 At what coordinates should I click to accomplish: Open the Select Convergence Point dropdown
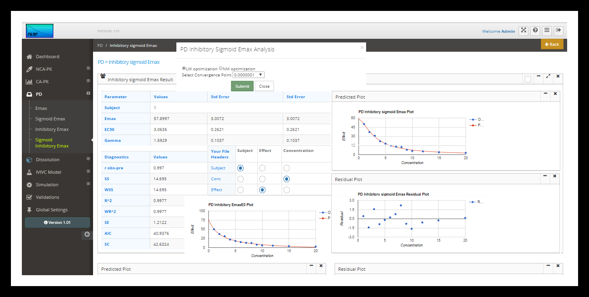point(249,75)
